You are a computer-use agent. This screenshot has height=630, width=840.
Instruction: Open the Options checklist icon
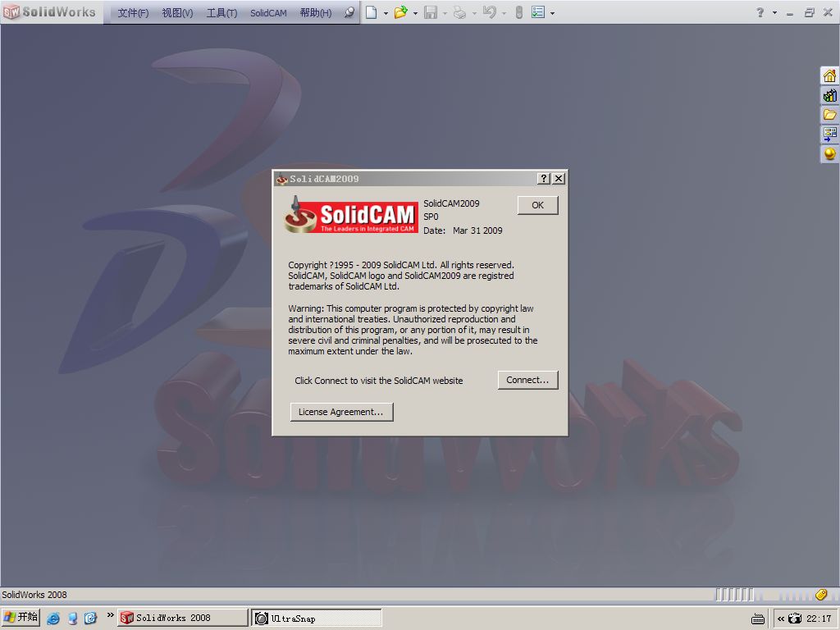click(x=538, y=11)
